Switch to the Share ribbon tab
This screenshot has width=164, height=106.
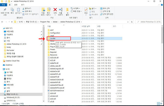coord(16,5)
